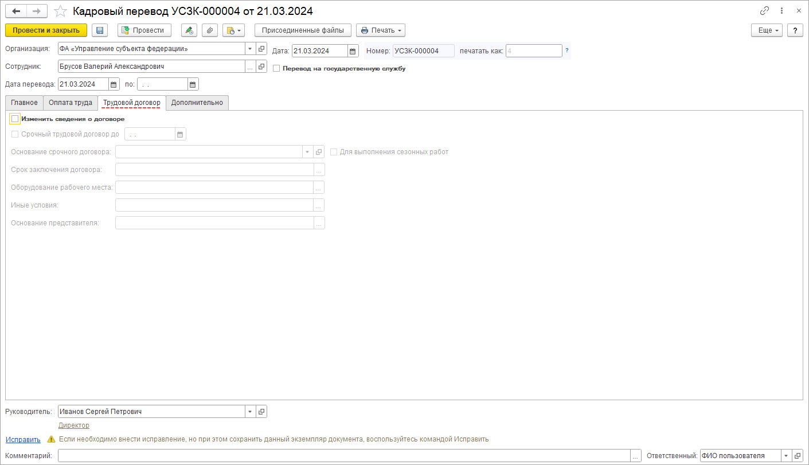
Task: Open the Руководитель record via its open icon
Action: pyautogui.click(x=261, y=412)
